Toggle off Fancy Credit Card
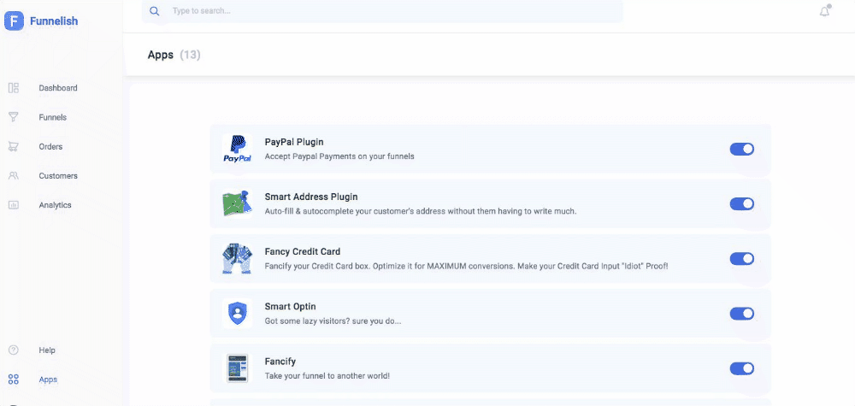This screenshot has height=406, width=855. pos(741,258)
